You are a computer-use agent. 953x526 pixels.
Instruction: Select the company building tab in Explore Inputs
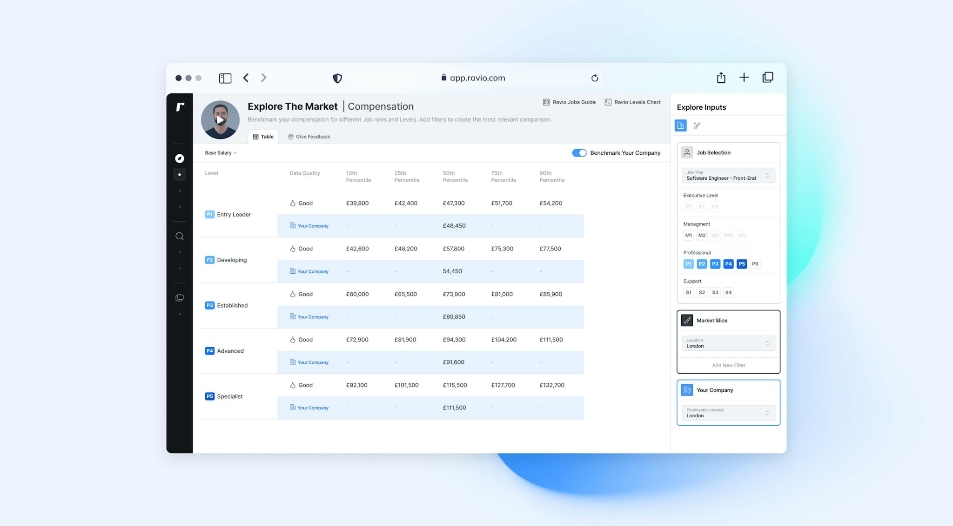[x=680, y=125]
